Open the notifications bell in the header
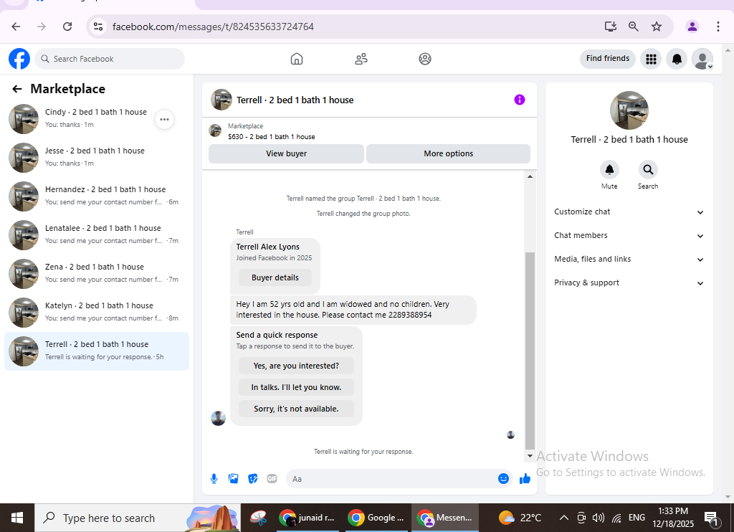 pyautogui.click(x=677, y=59)
